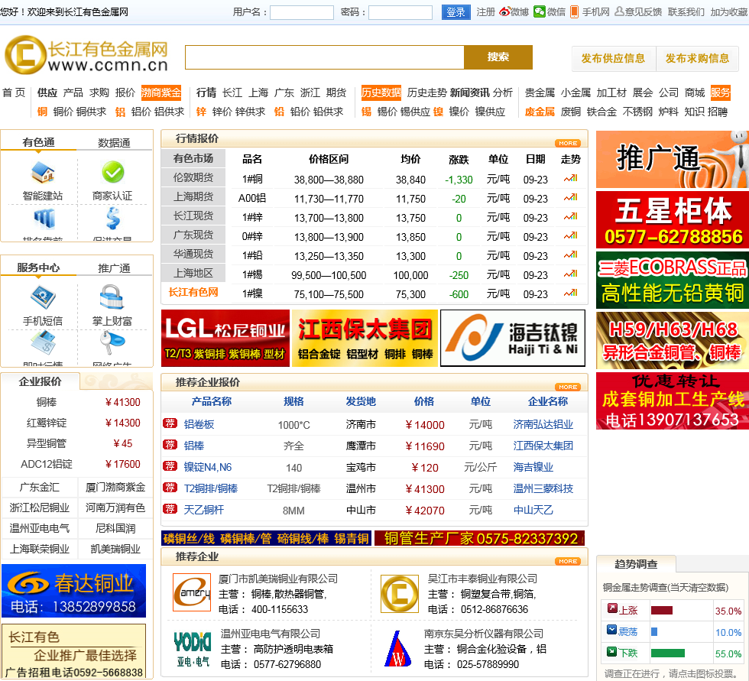Click the 震荡 blue percentage bar
Image resolution: width=749 pixels, height=681 pixels.
point(654,632)
